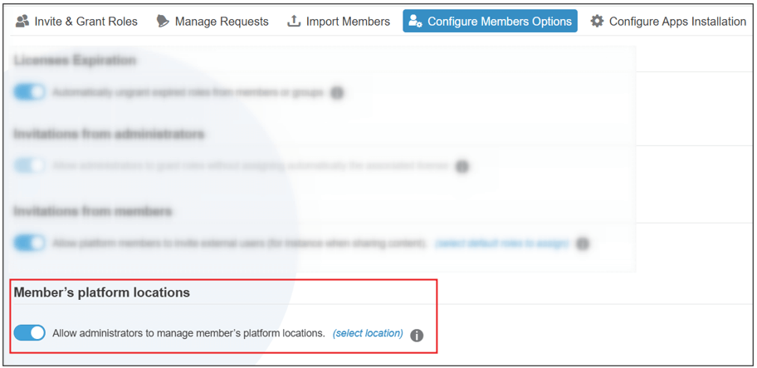Image resolution: width=757 pixels, height=368 pixels.
Task: Click the Member's platform locations heading
Action: point(102,292)
